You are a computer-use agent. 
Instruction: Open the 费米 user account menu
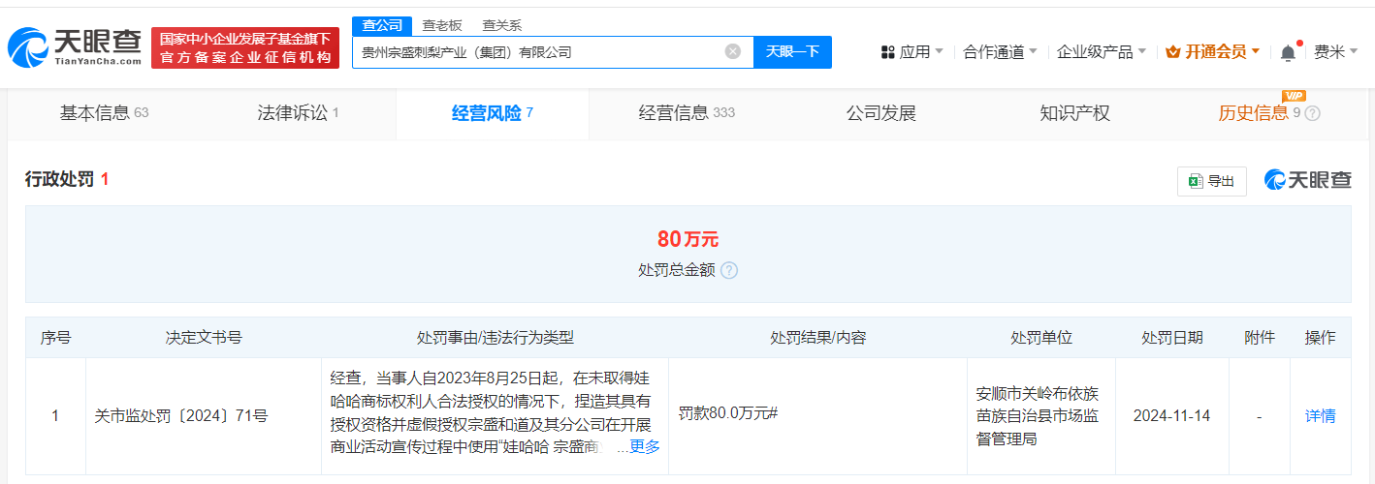(x=1336, y=52)
